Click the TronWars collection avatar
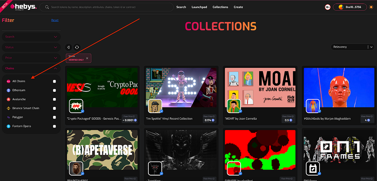Viewport: 377px width, 181px height. [155, 168]
